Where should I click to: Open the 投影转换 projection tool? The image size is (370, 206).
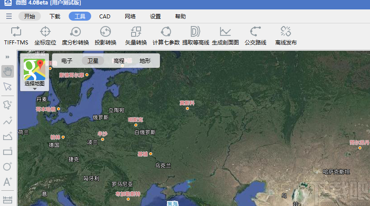pyautogui.click(x=106, y=36)
